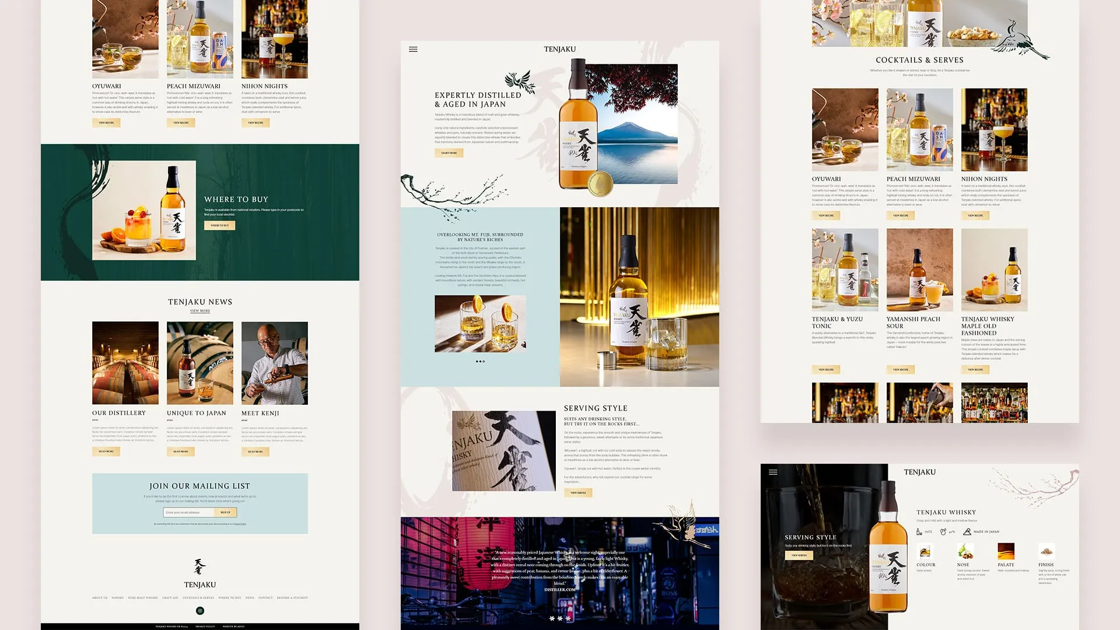Click Learn More under Expertly Distilled heading

(x=449, y=153)
